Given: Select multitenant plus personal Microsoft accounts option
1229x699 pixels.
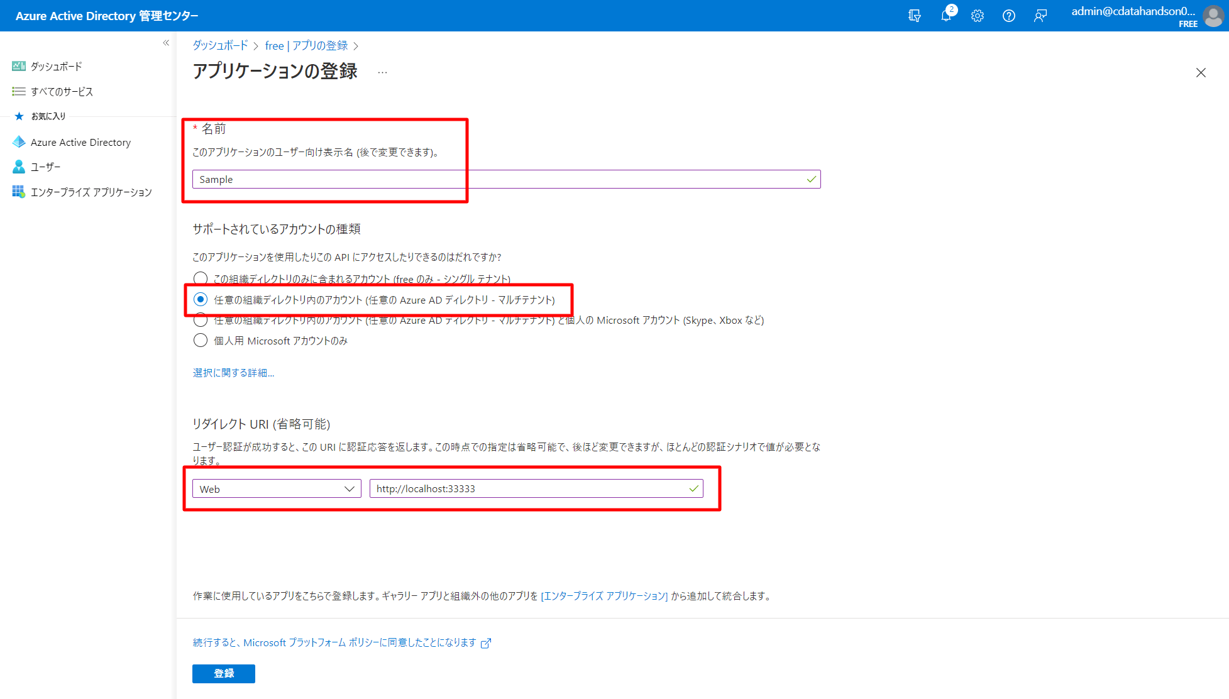Looking at the screenshot, I should point(201,321).
